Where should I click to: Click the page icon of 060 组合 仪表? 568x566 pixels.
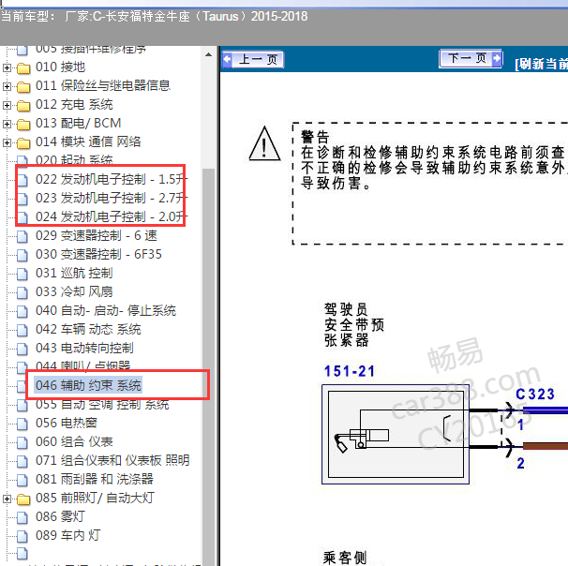22,443
